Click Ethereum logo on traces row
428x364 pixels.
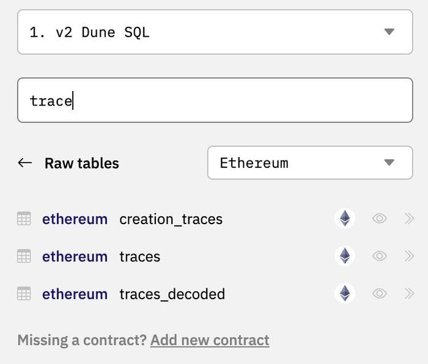point(345,256)
